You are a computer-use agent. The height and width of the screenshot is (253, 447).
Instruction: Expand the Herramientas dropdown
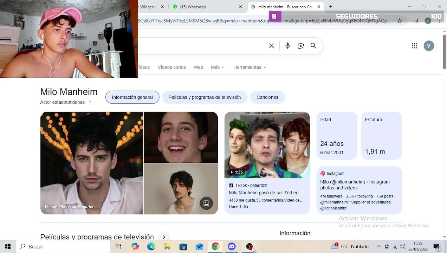point(250,67)
